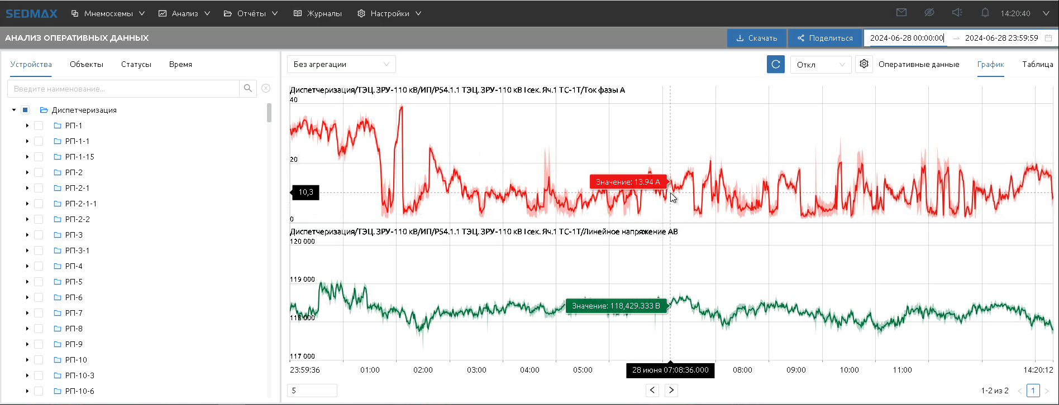Click the search magnifier icon
This screenshot has height=405, width=1059.
pos(248,88)
